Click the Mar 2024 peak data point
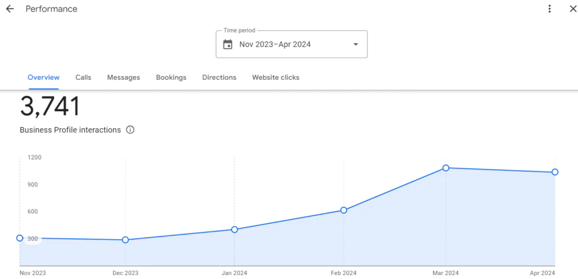578x279 pixels. (446, 168)
